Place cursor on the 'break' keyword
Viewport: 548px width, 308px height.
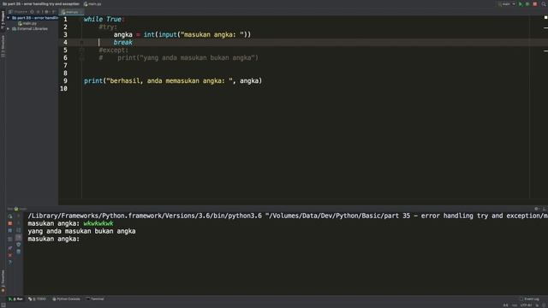123,42
